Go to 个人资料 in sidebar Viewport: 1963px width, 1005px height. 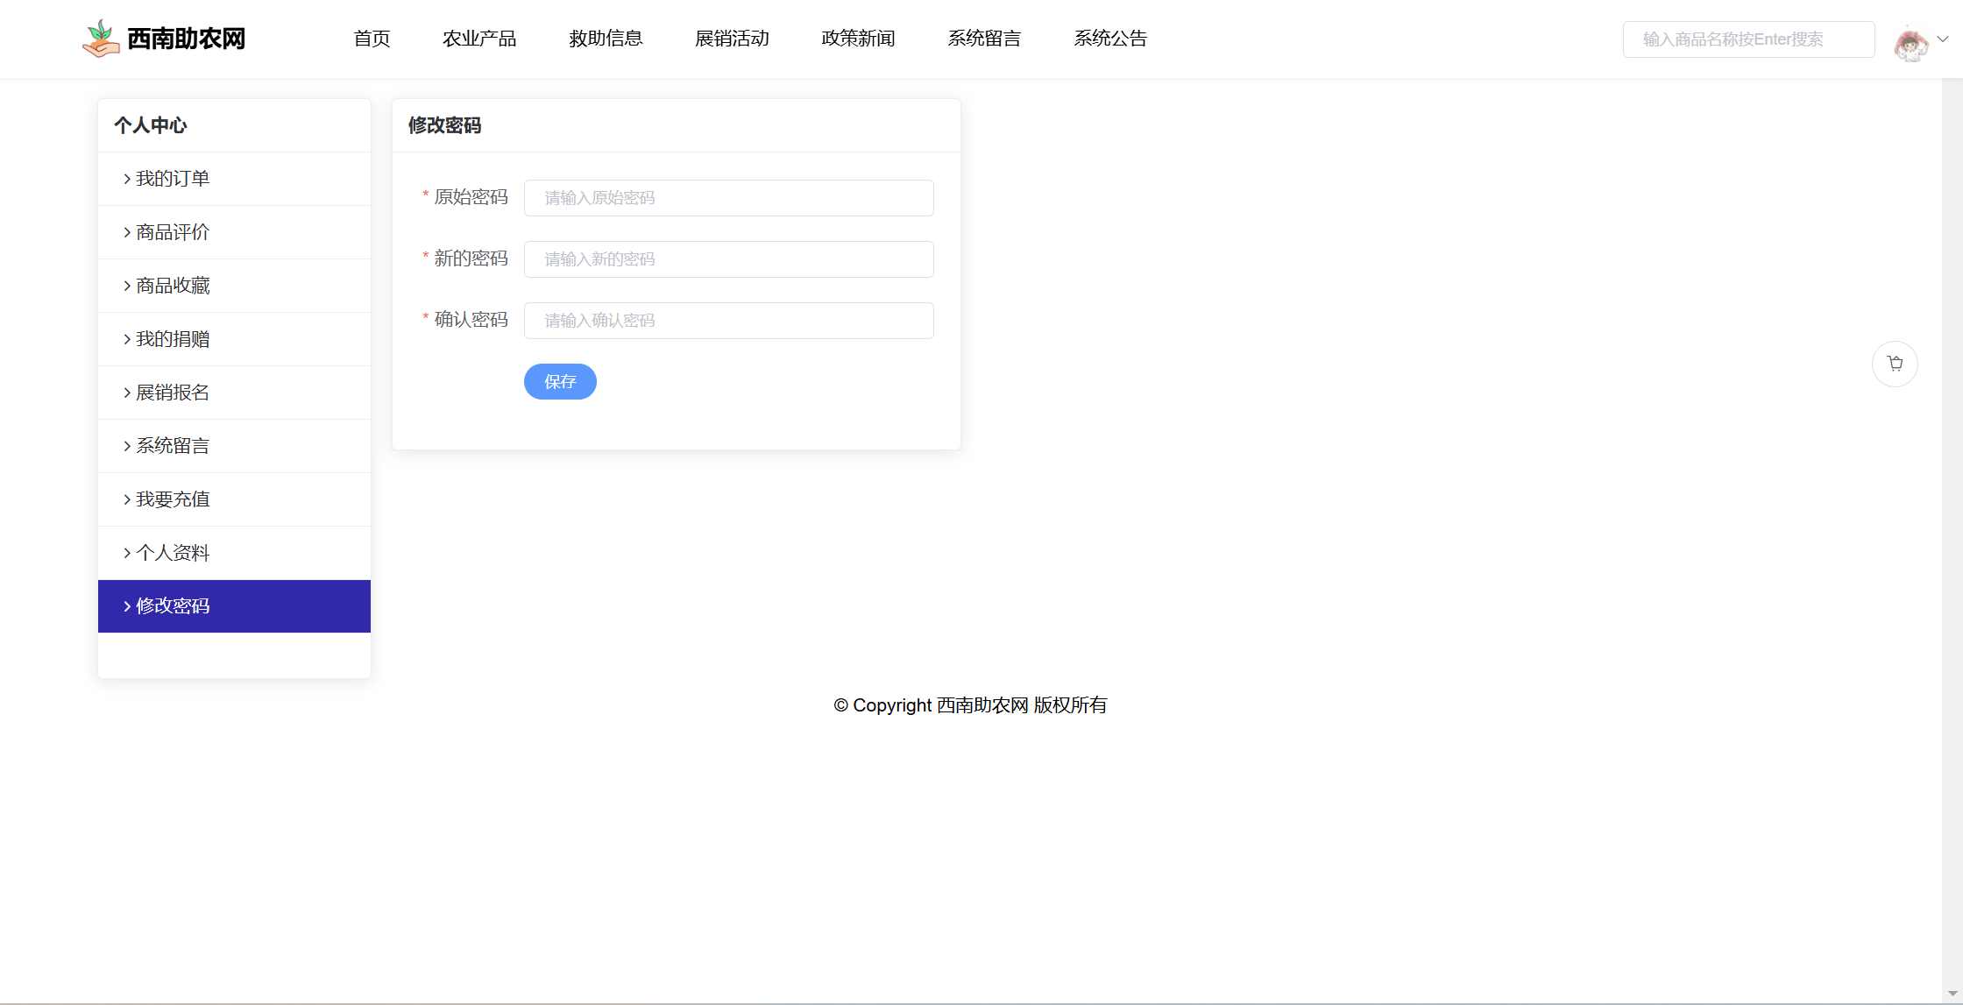173,553
